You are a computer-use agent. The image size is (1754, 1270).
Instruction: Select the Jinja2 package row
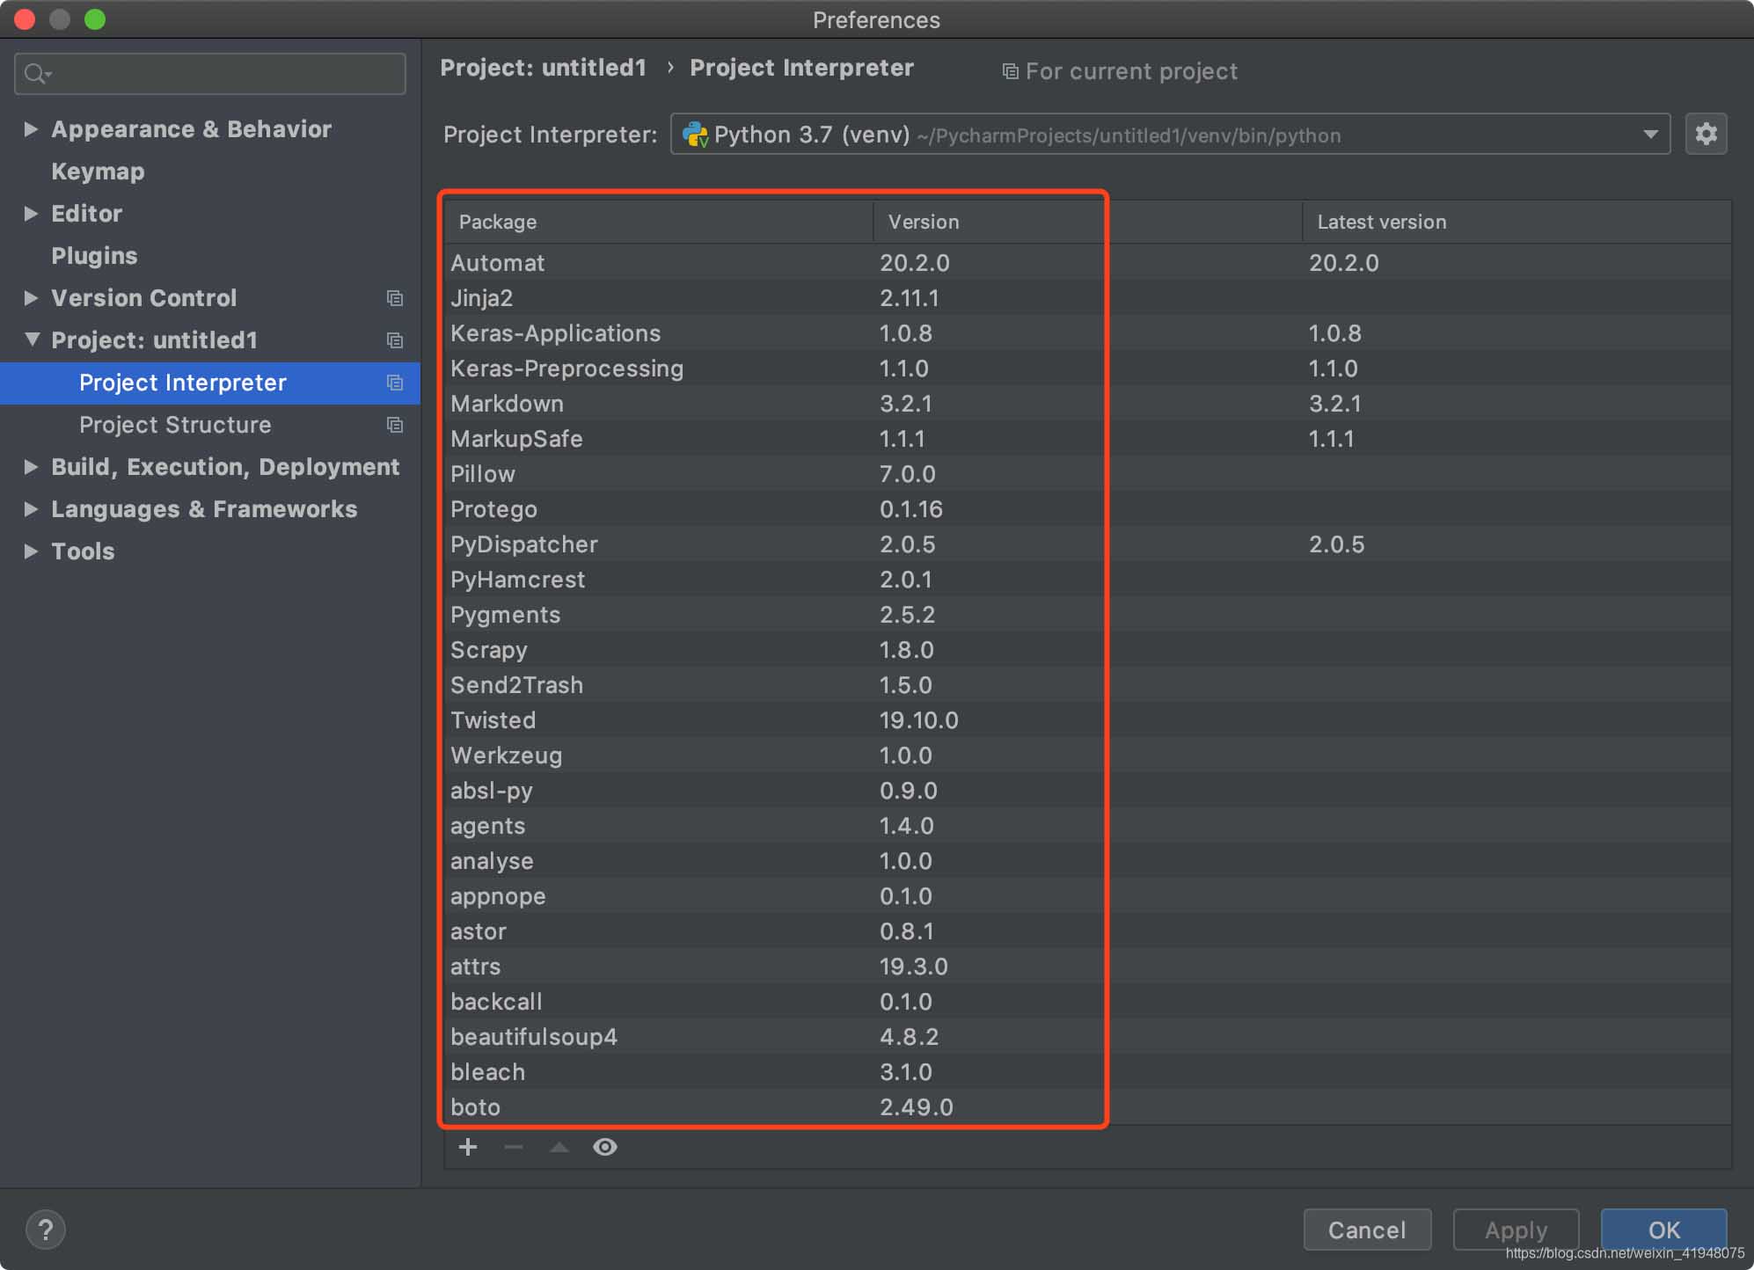(x=1088, y=298)
